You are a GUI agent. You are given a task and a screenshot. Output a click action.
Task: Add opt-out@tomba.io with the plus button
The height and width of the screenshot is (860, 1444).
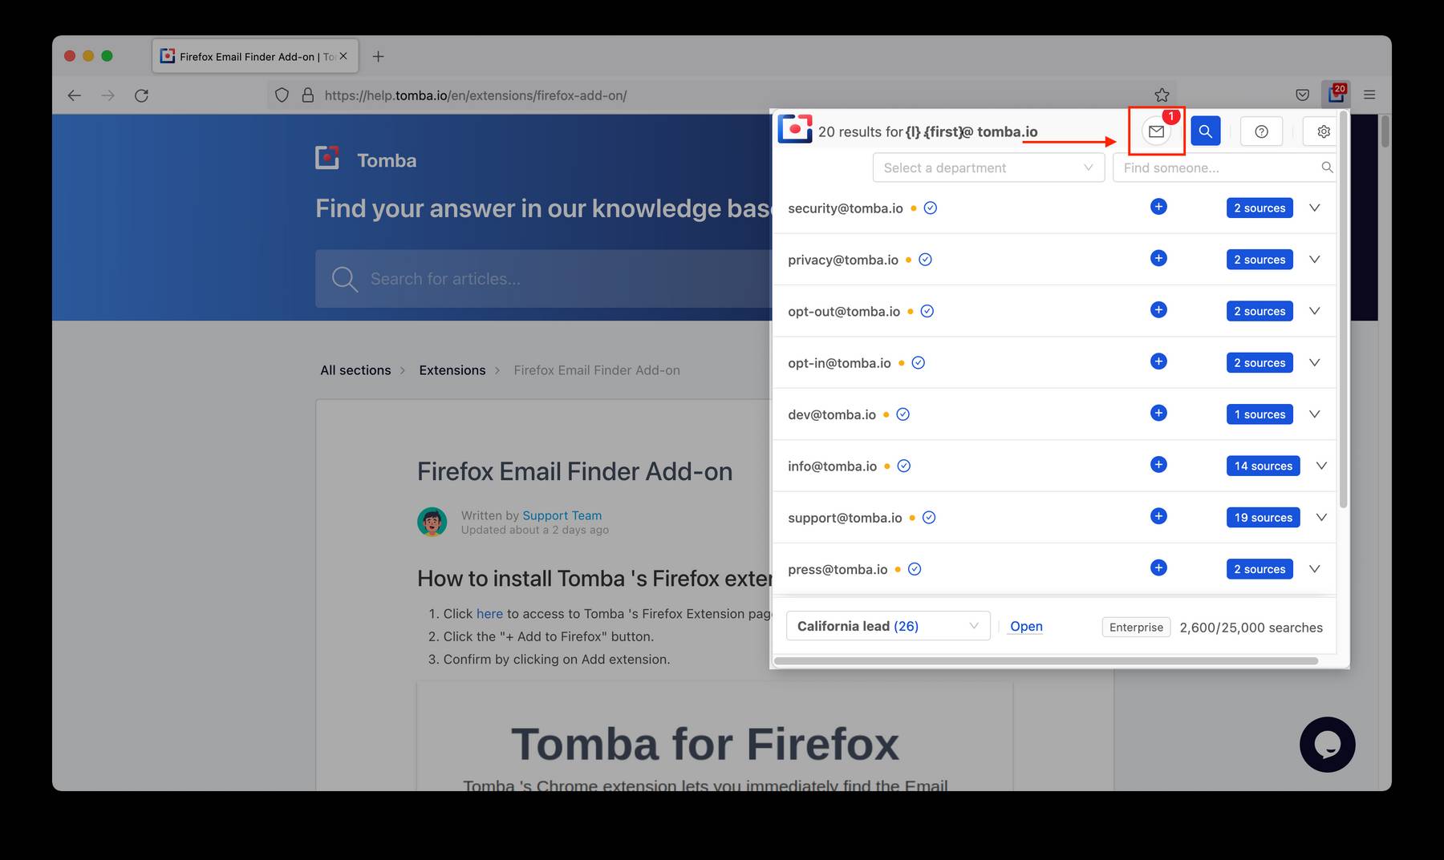(1158, 309)
